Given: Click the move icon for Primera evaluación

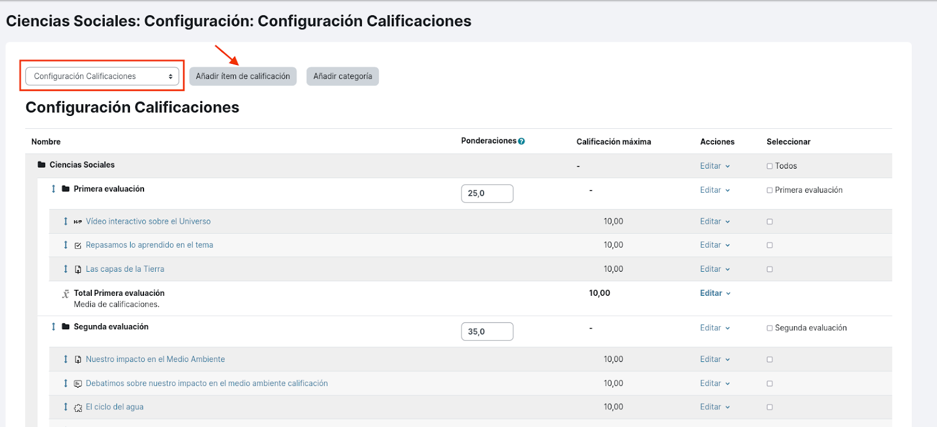Looking at the screenshot, I should tap(53, 189).
